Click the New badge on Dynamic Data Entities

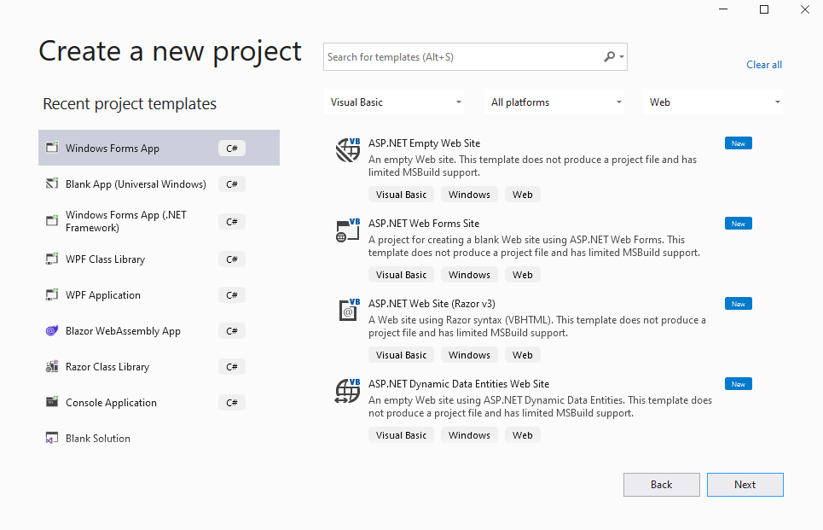tap(738, 384)
